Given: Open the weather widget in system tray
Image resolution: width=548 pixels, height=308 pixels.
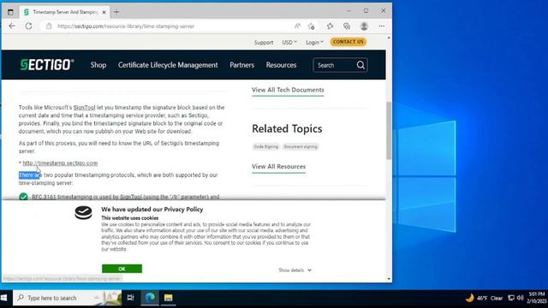Looking at the screenshot, I should pyautogui.click(x=484, y=298).
